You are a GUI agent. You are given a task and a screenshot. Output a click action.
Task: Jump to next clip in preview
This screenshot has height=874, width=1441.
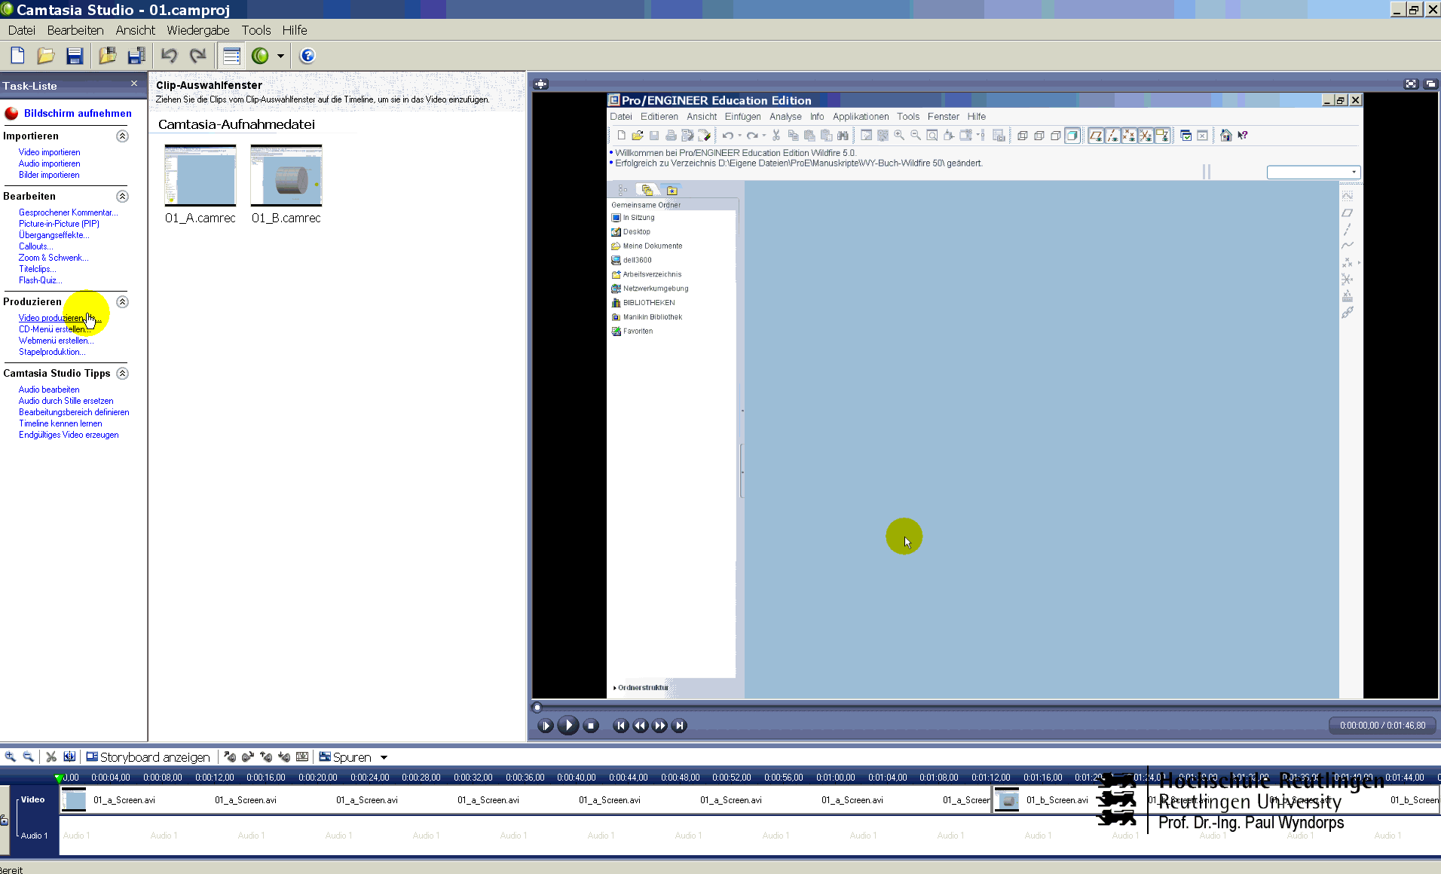click(x=679, y=726)
